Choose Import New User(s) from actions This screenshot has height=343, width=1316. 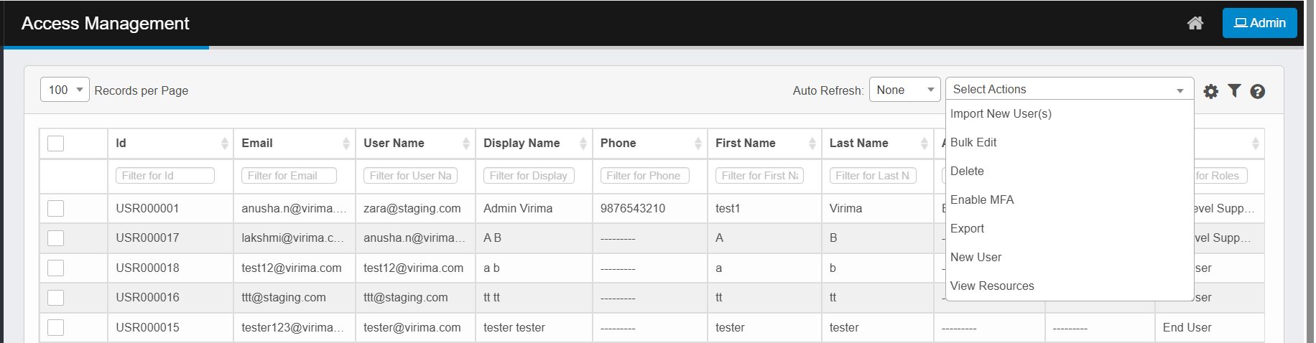point(1001,113)
